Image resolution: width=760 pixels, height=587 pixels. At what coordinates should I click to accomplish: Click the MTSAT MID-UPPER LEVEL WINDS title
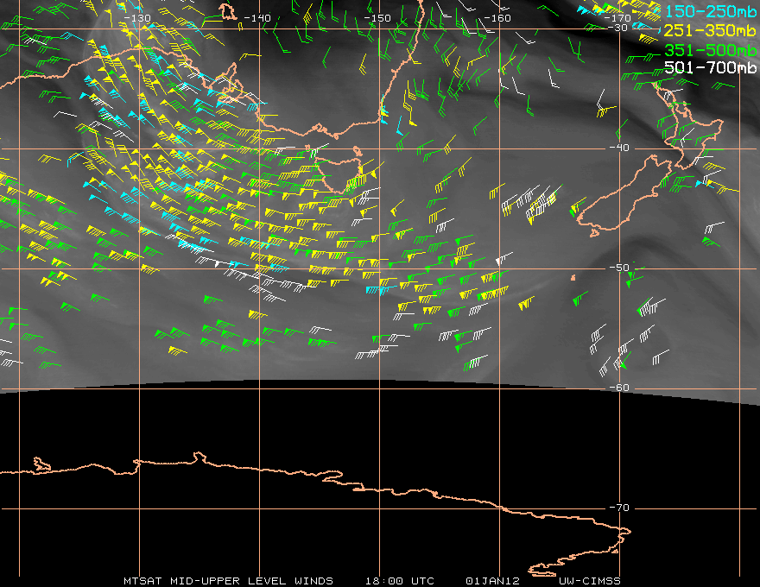tap(228, 581)
